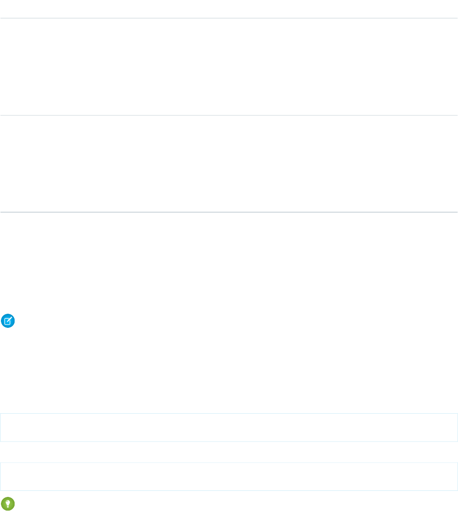Click inside the upper outlined code box
The height and width of the screenshot is (511, 458).
click(229, 427)
